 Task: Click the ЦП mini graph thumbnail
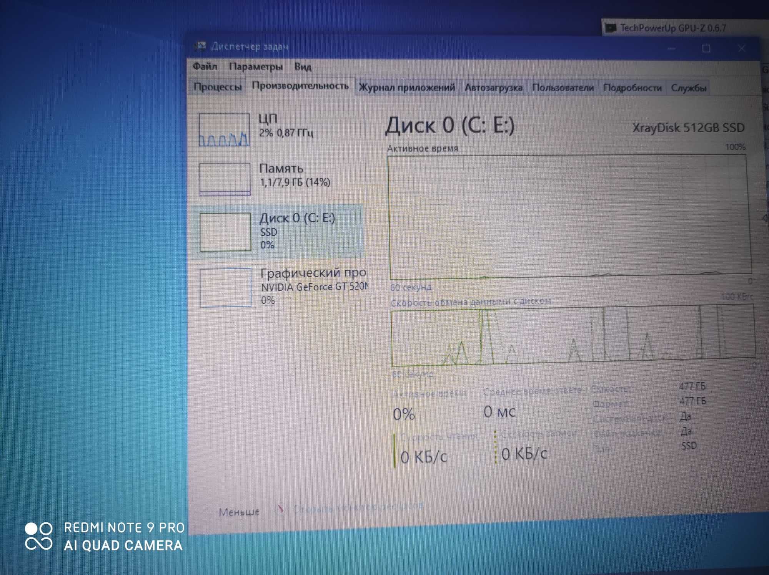point(225,130)
